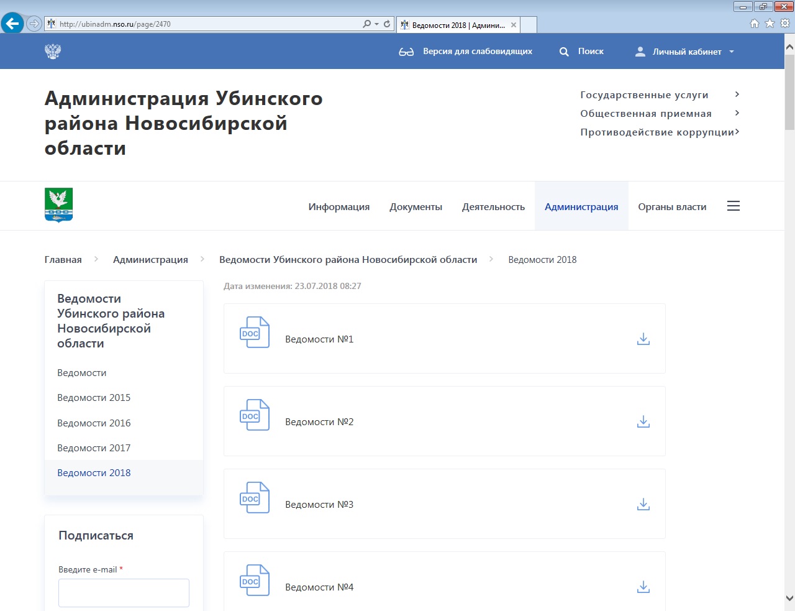Download Ведомости №3 via the download icon

(x=643, y=504)
